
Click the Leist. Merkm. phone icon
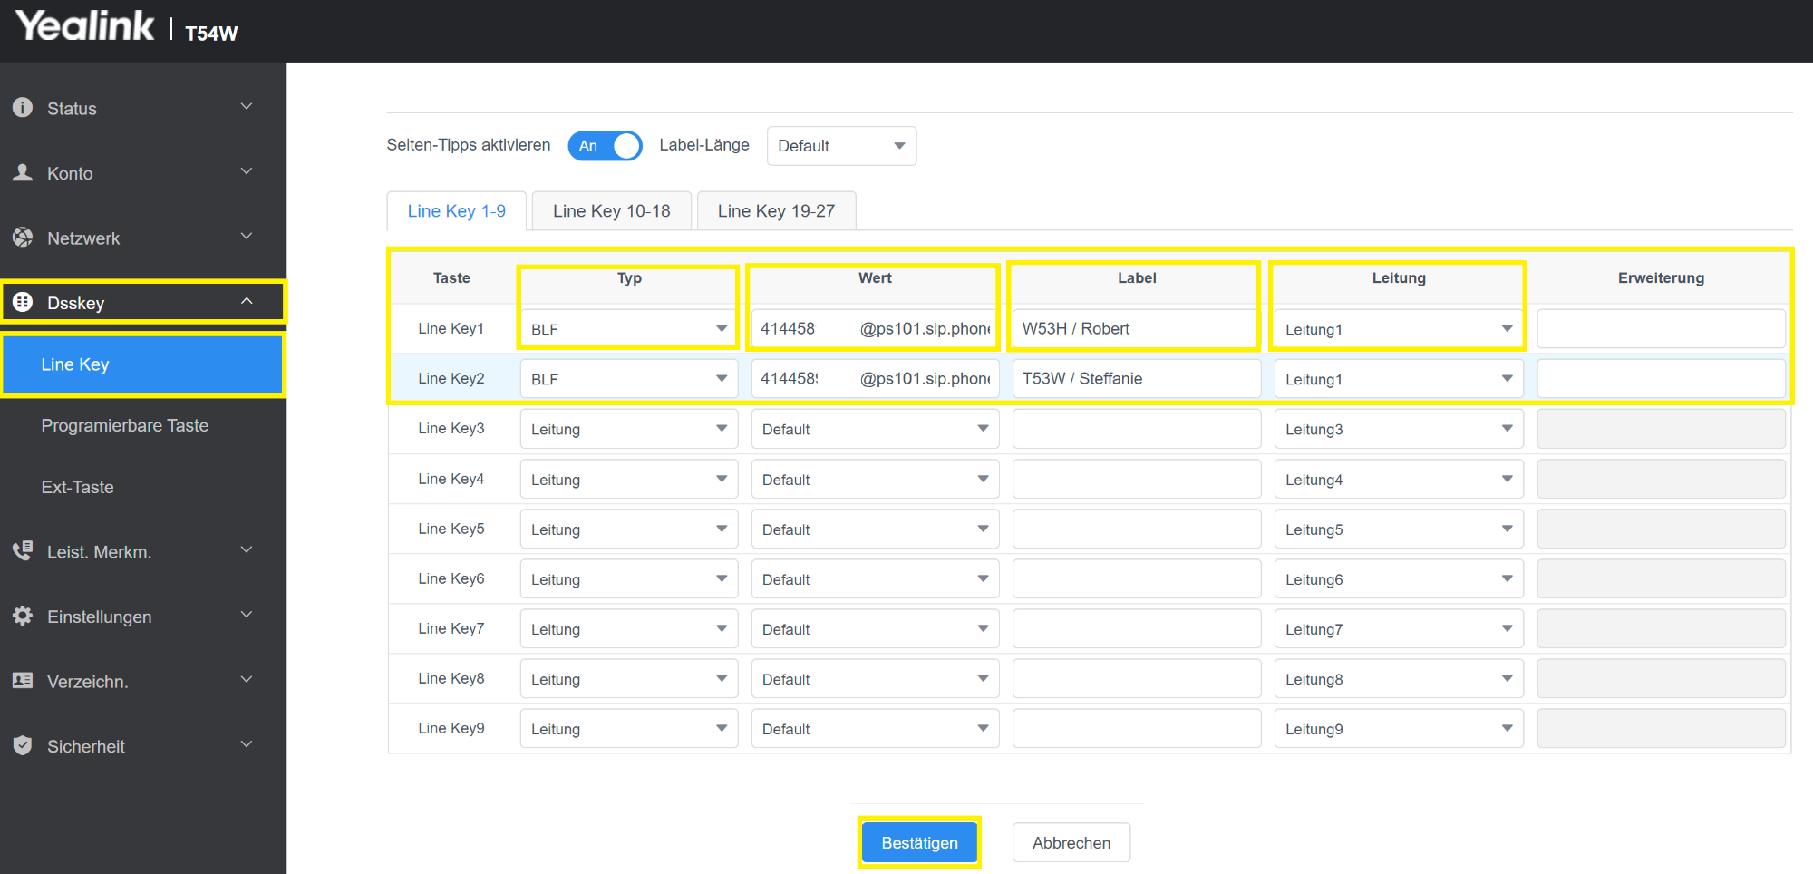point(23,550)
